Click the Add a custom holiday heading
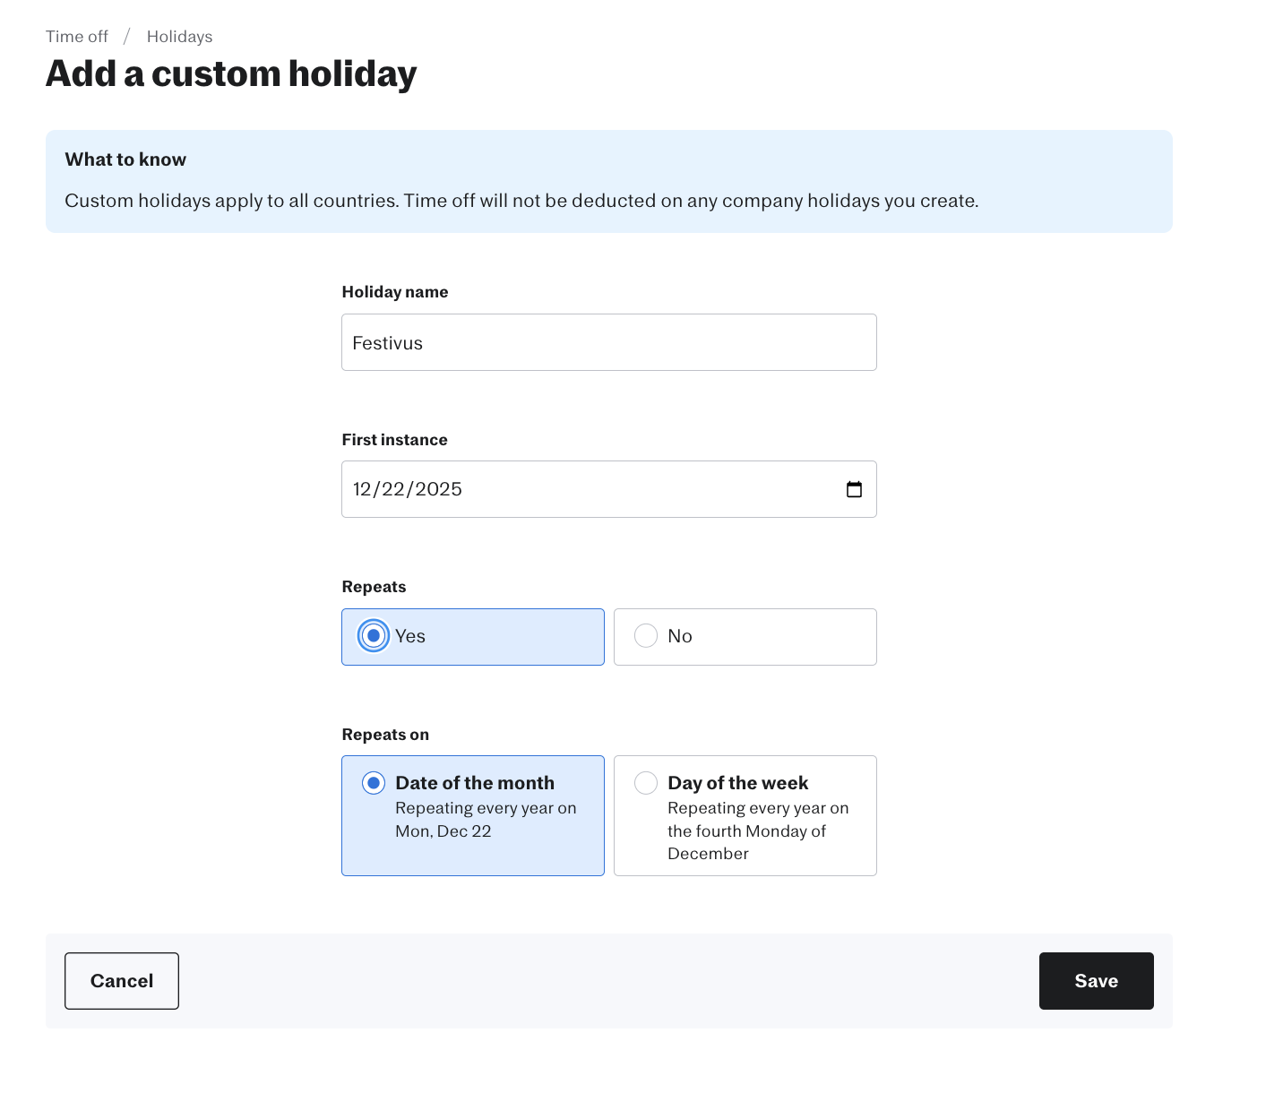1283x1093 pixels. pyautogui.click(x=231, y=73)
